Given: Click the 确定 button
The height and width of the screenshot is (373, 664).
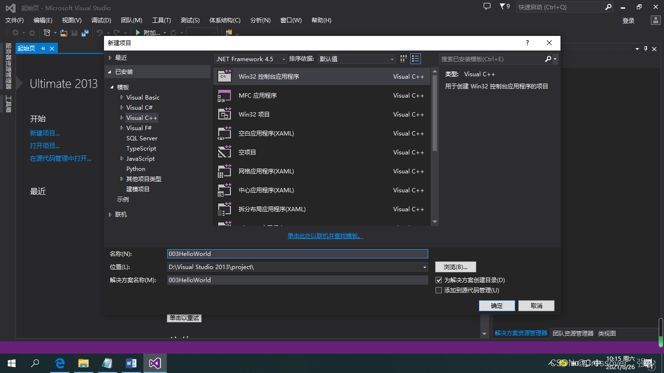Looking at the screenshot, I should click(497, 305).
